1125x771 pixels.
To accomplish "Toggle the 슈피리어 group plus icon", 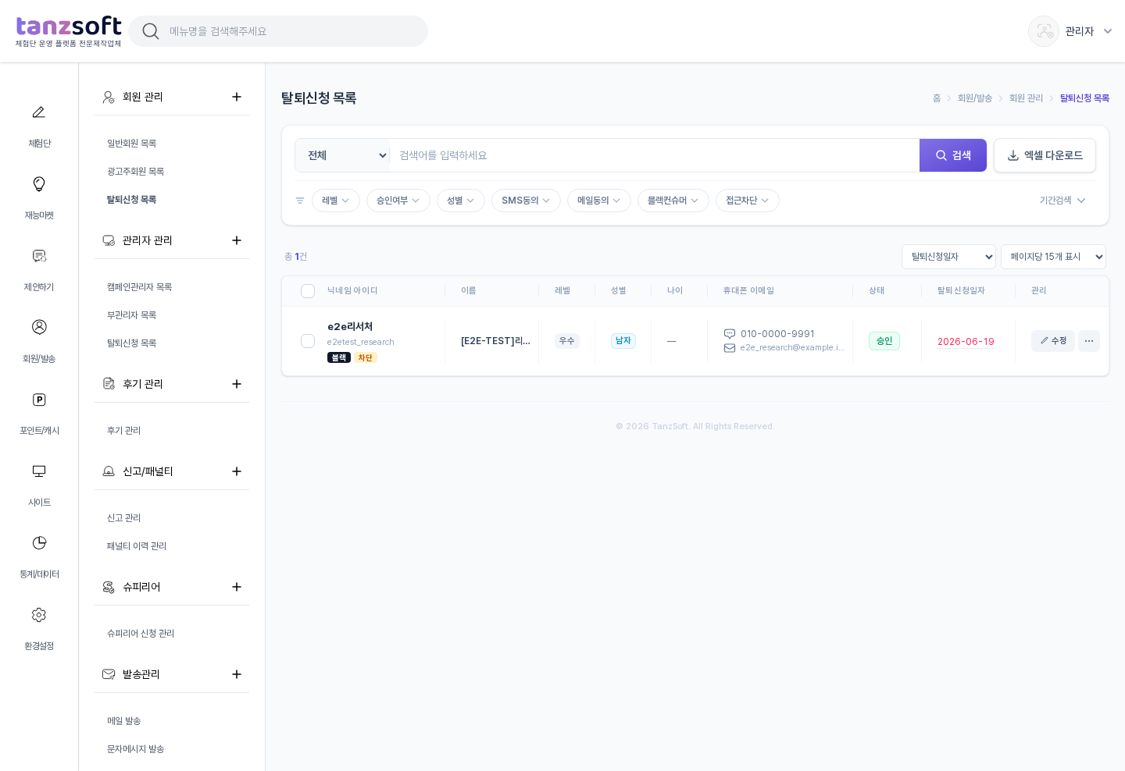I will tap(237, 587).
